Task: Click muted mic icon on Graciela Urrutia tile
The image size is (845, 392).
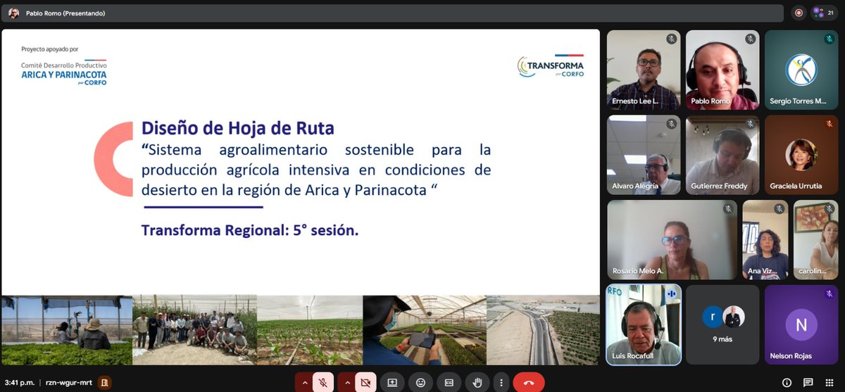Action: pos(830,125)
